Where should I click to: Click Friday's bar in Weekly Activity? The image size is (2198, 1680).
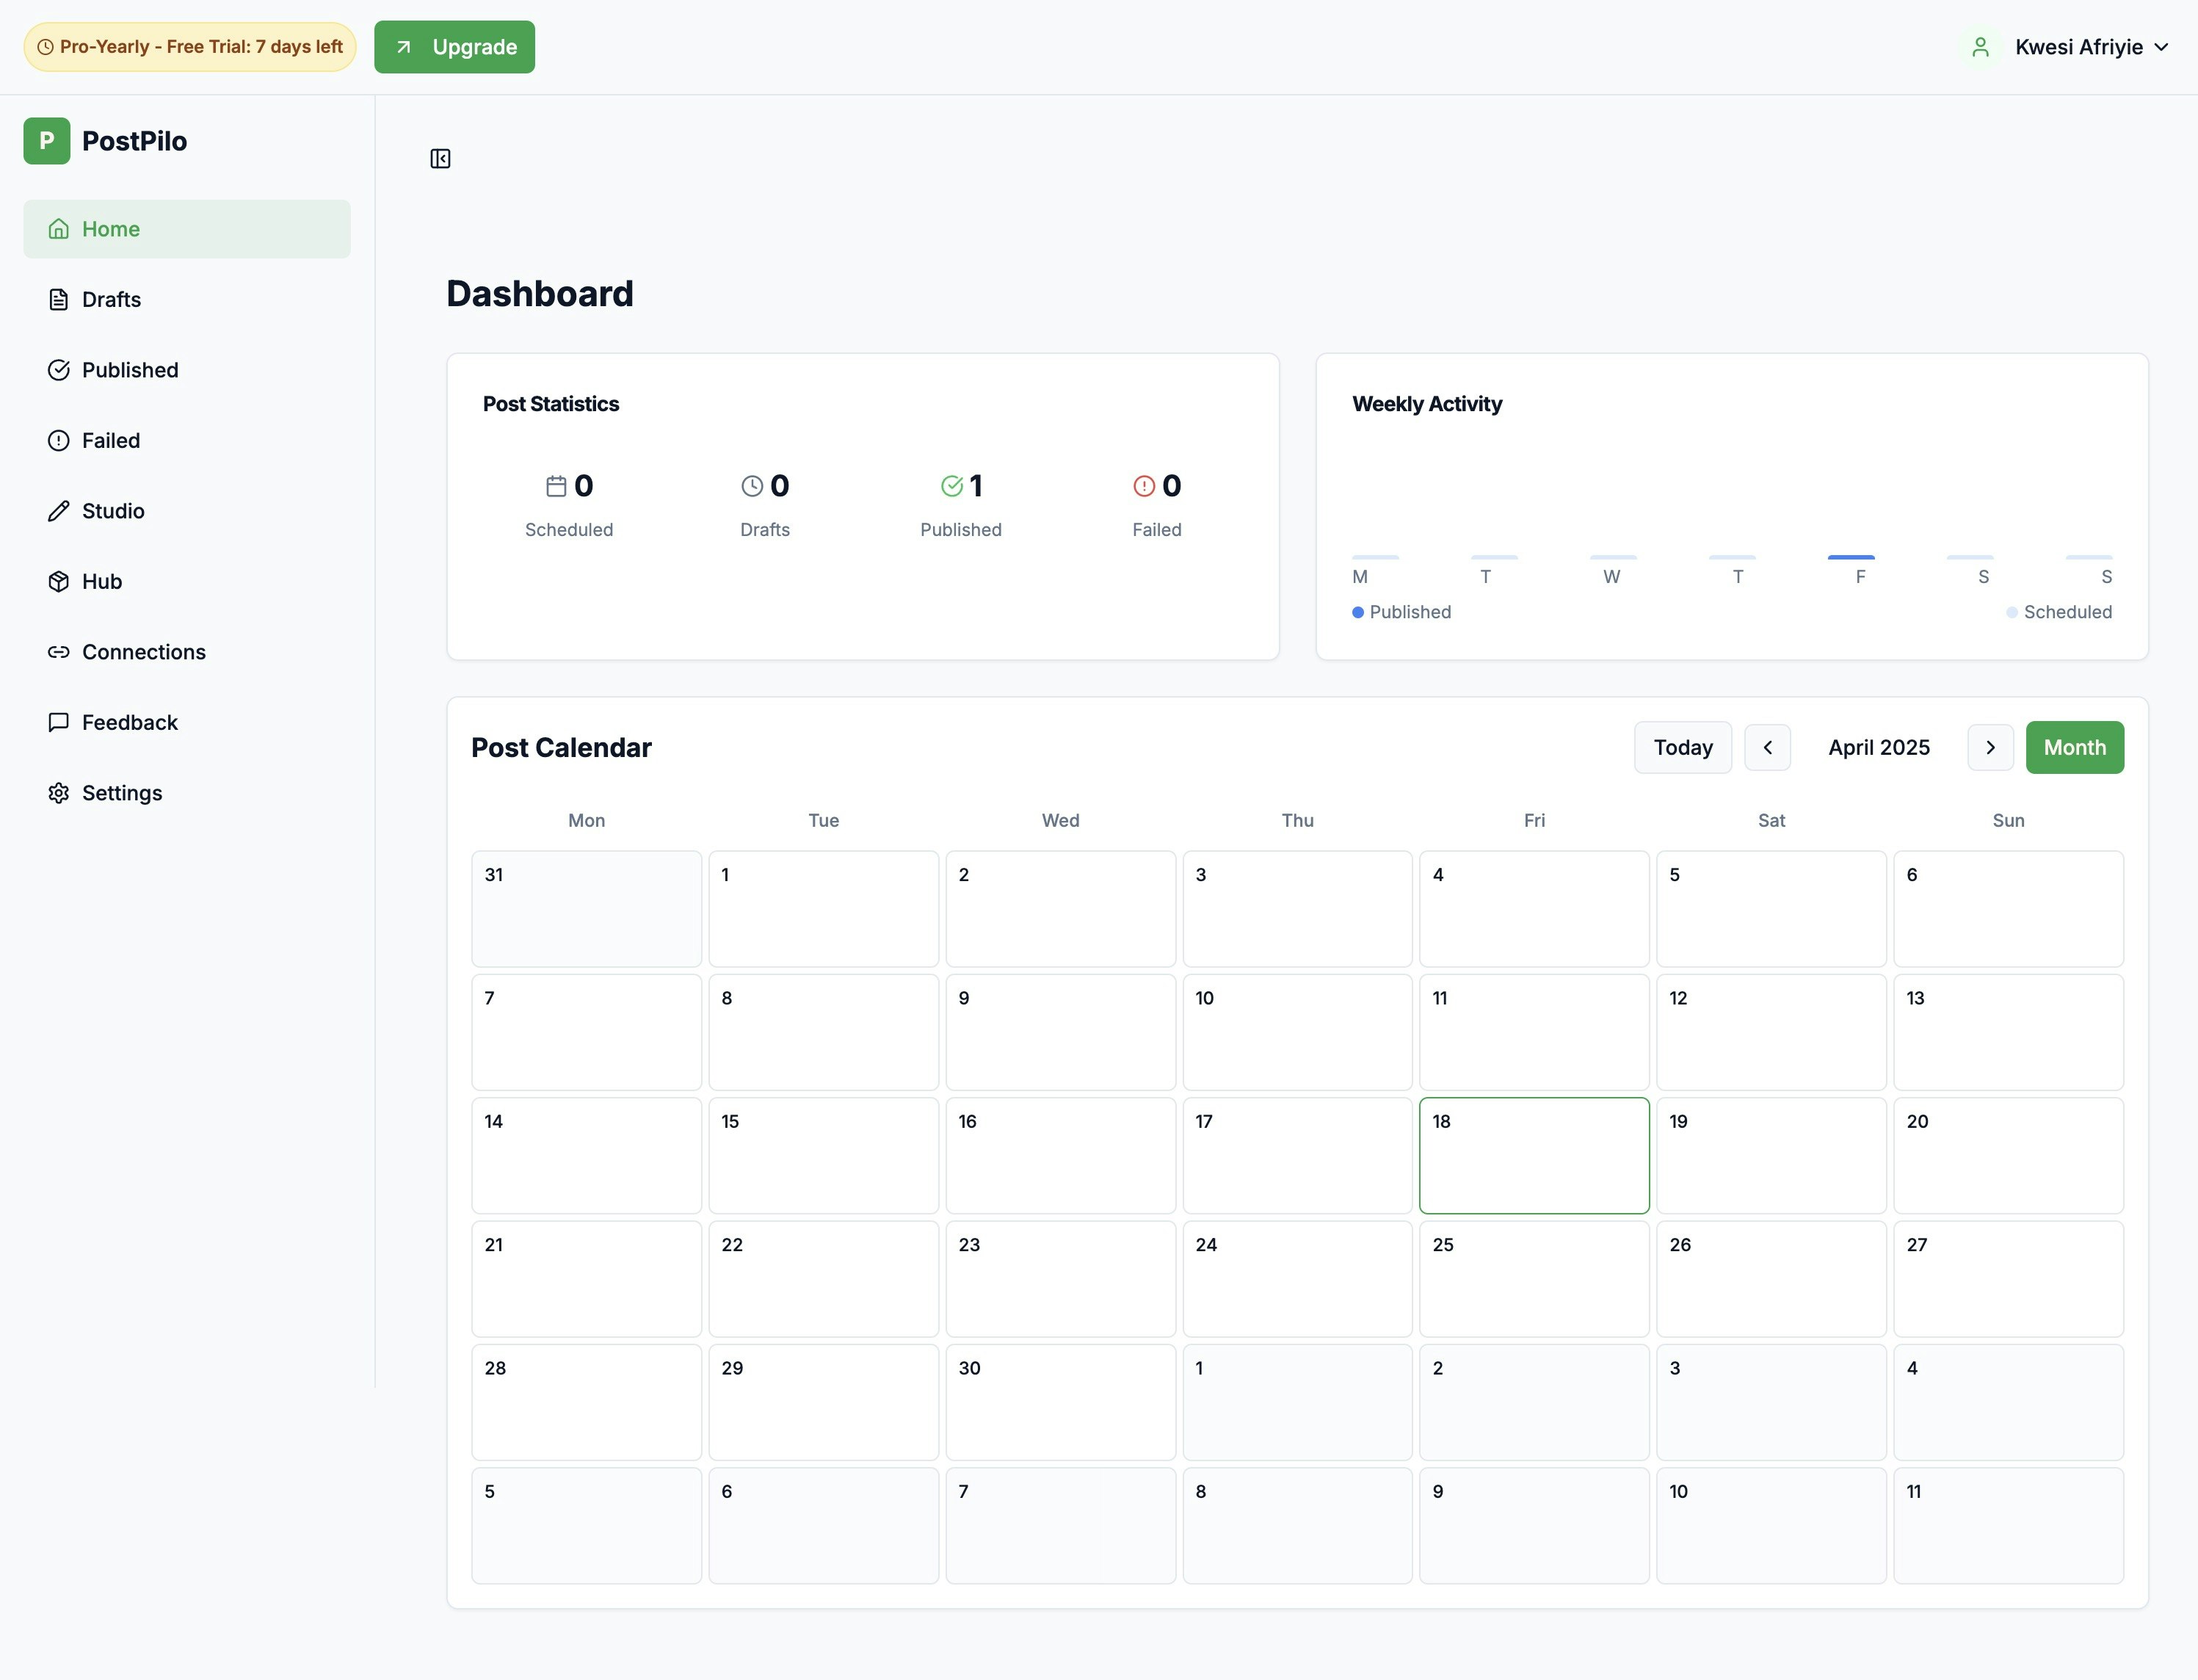pyautogui.click(x=1850, y=557)
